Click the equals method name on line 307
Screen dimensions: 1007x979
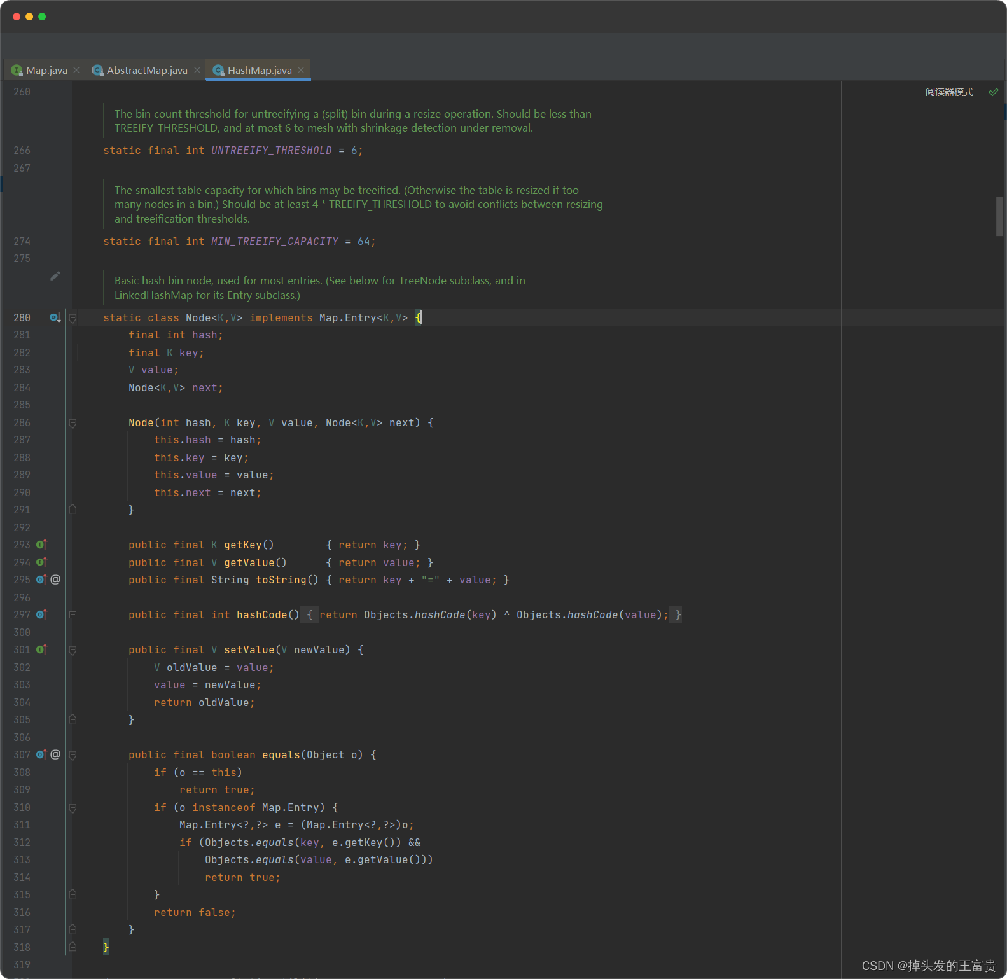point(281,755)
